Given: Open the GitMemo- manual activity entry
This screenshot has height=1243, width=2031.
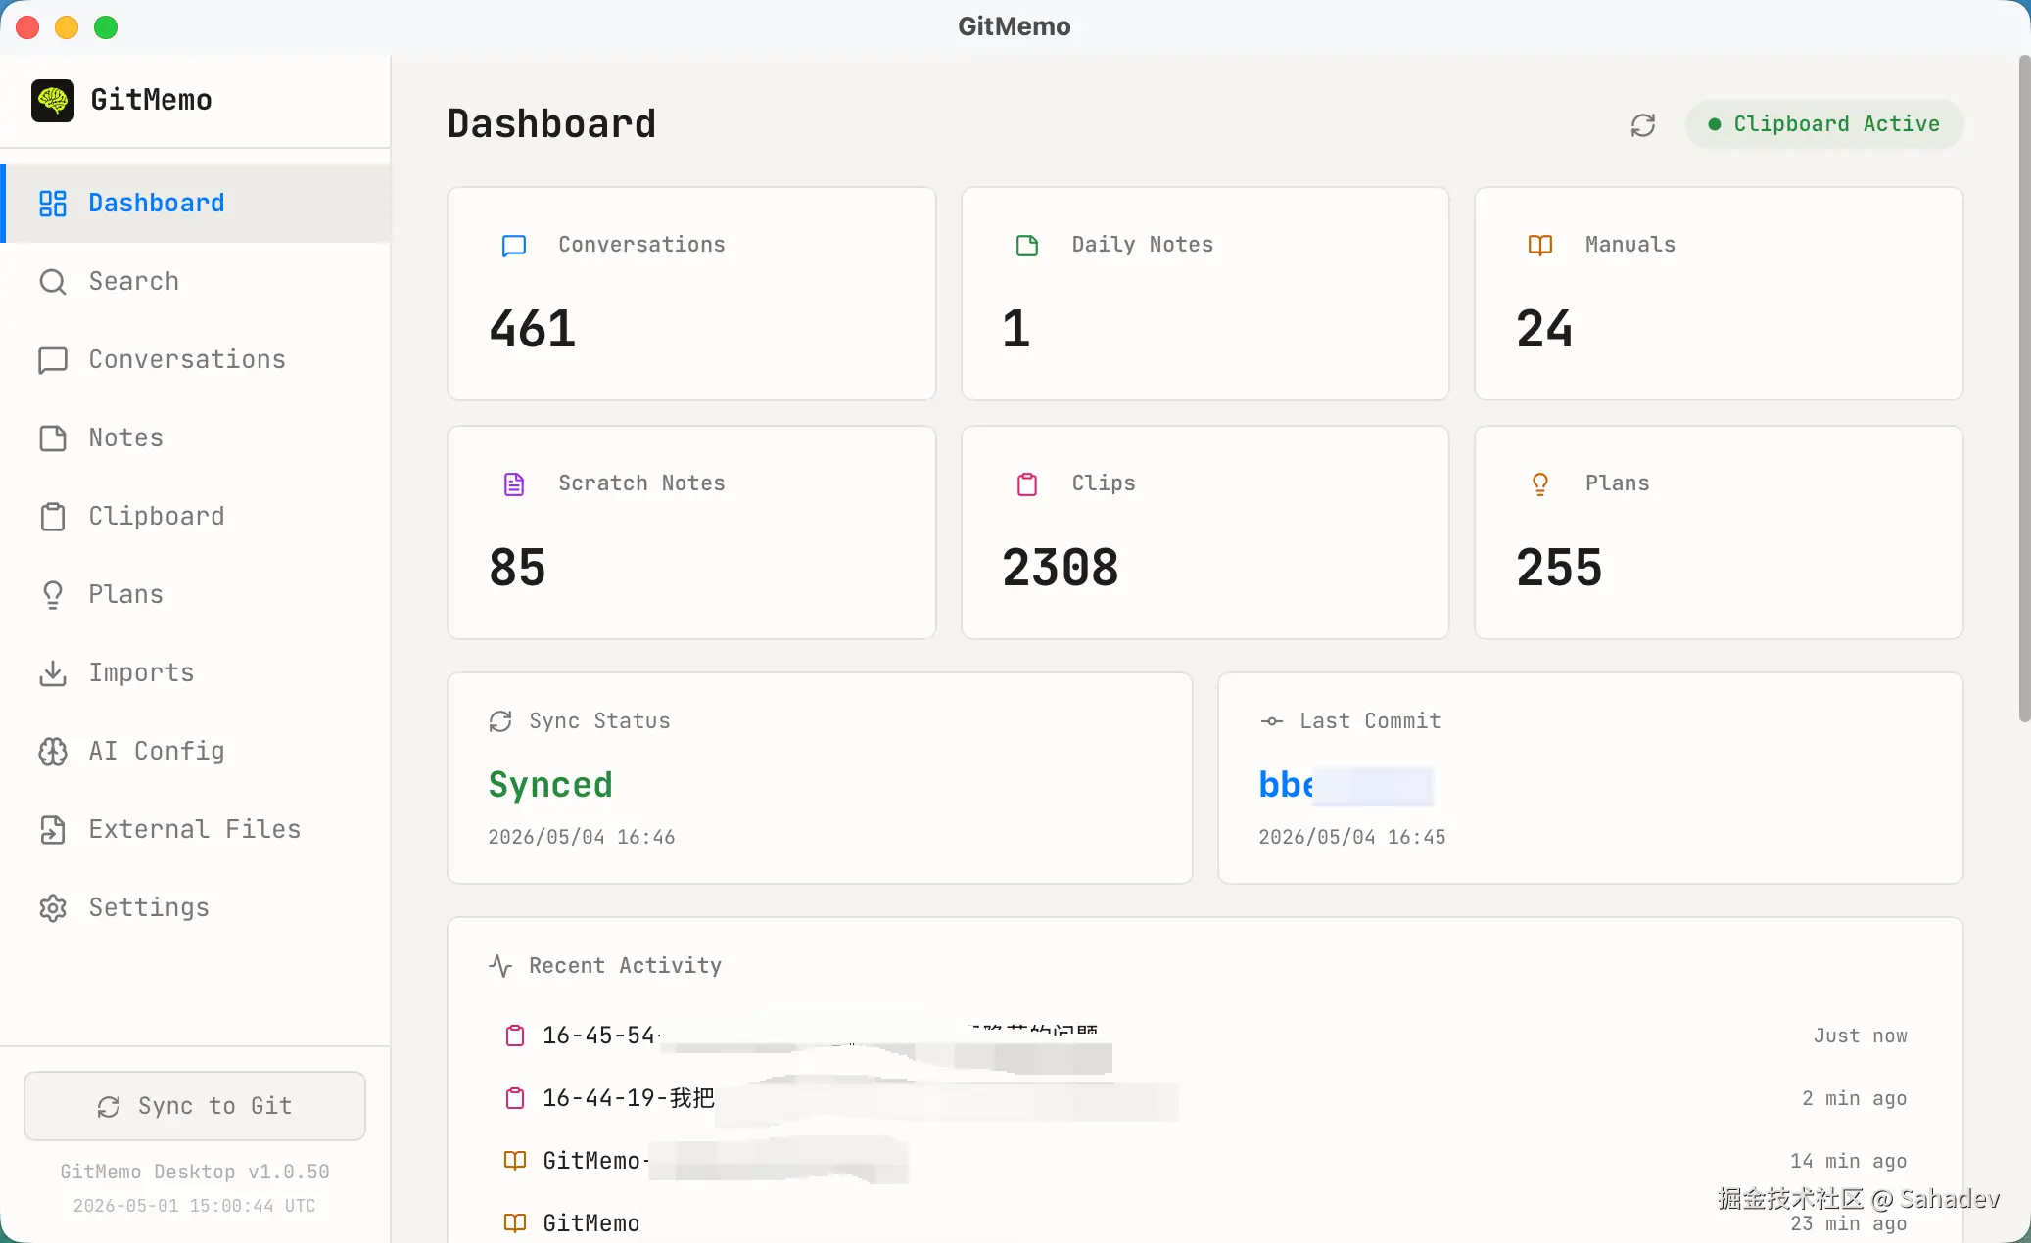Looking at the screenshot, I should 1205,1161.
